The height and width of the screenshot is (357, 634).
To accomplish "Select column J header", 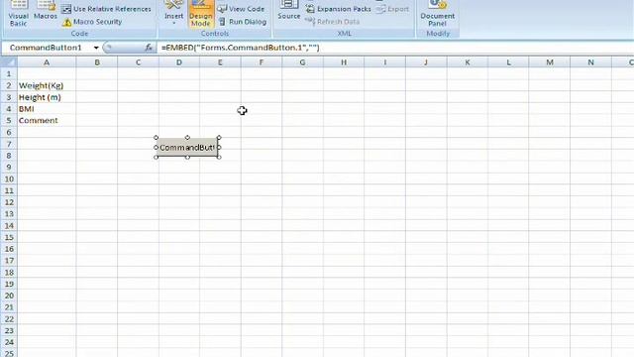I will [x=426, y=62].
